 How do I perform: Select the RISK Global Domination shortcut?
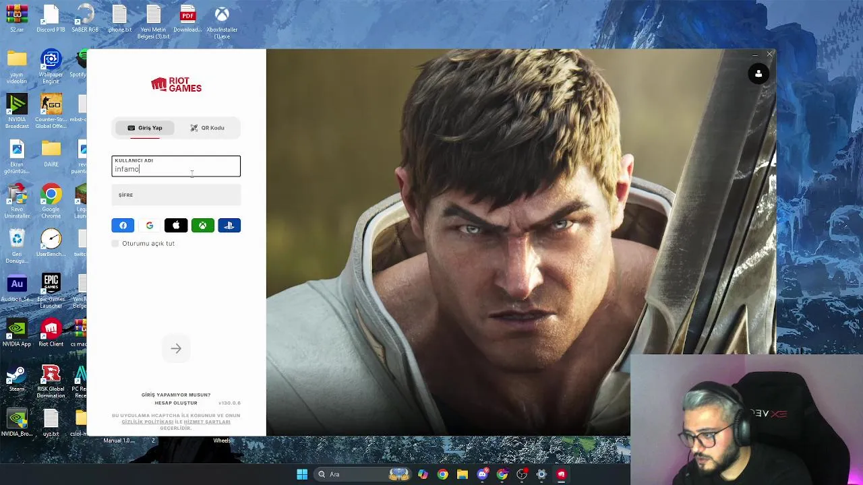click(x=51, y=381)
